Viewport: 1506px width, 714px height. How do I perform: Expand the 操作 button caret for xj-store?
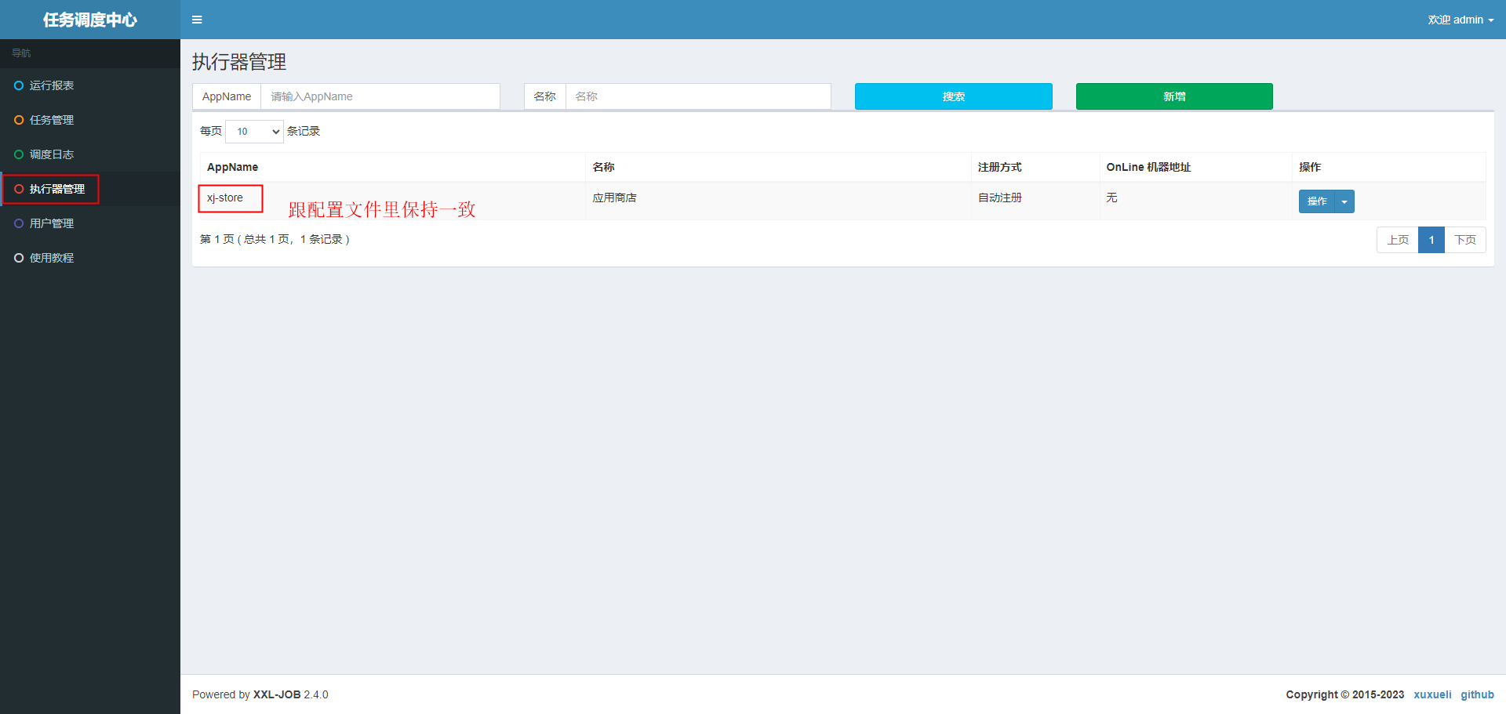click(x=1344, y=201)
